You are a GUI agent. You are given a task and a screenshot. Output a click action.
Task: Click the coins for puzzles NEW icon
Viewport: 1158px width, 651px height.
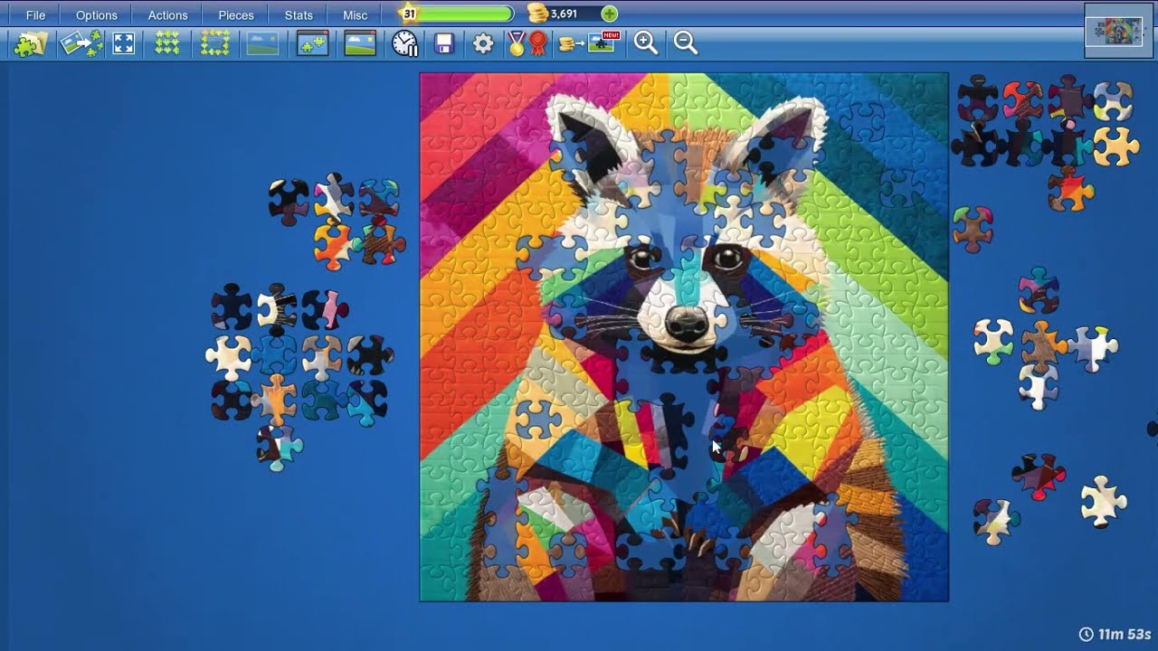coord(589,42)
